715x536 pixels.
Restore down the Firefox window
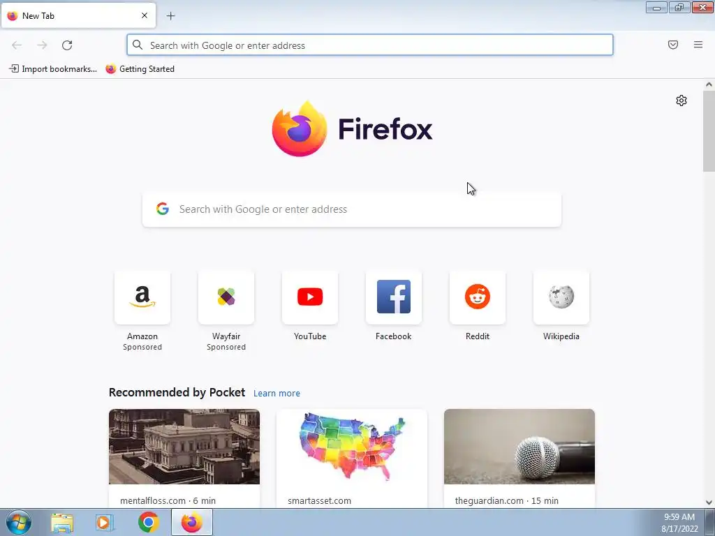coord(679,7)
